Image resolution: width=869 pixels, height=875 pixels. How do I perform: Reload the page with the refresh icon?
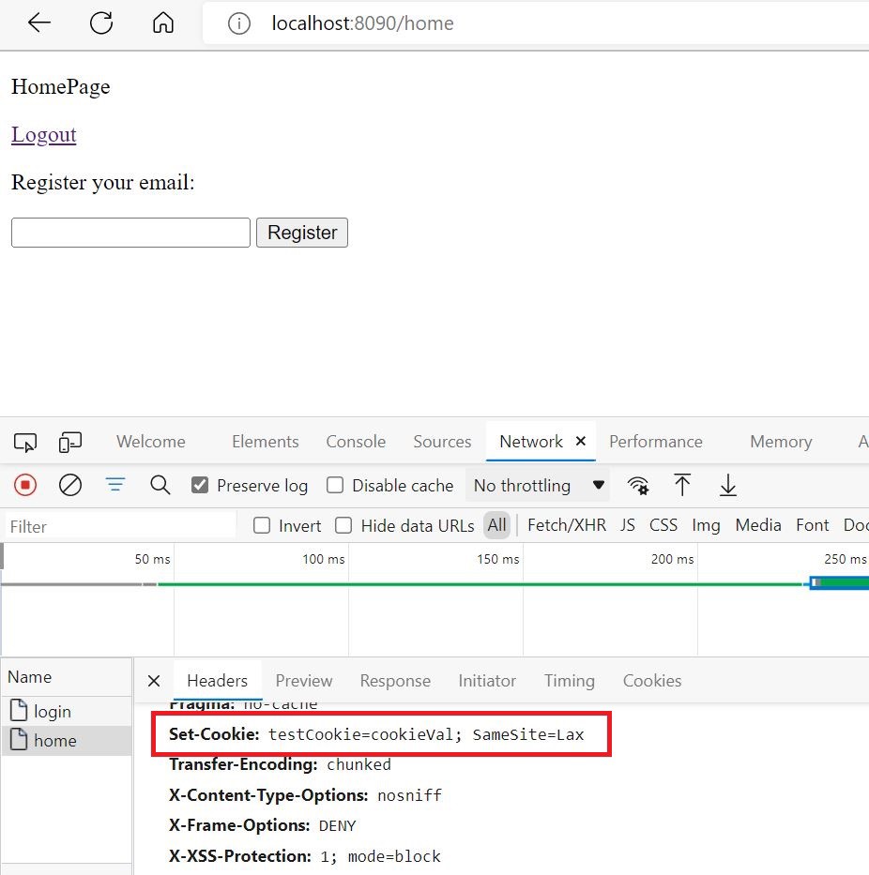[101, 23]
